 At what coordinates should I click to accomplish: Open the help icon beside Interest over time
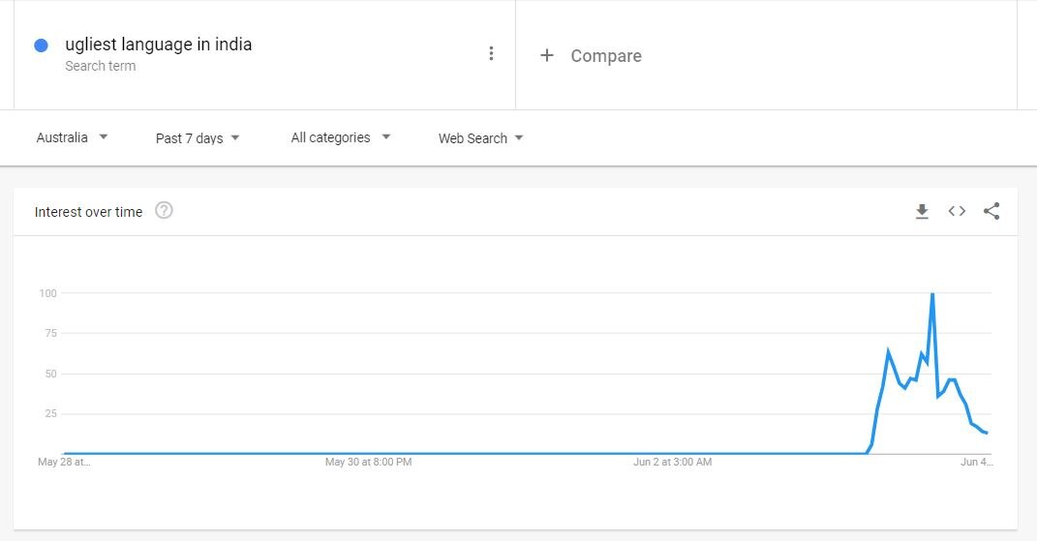[x=164, y=210]
